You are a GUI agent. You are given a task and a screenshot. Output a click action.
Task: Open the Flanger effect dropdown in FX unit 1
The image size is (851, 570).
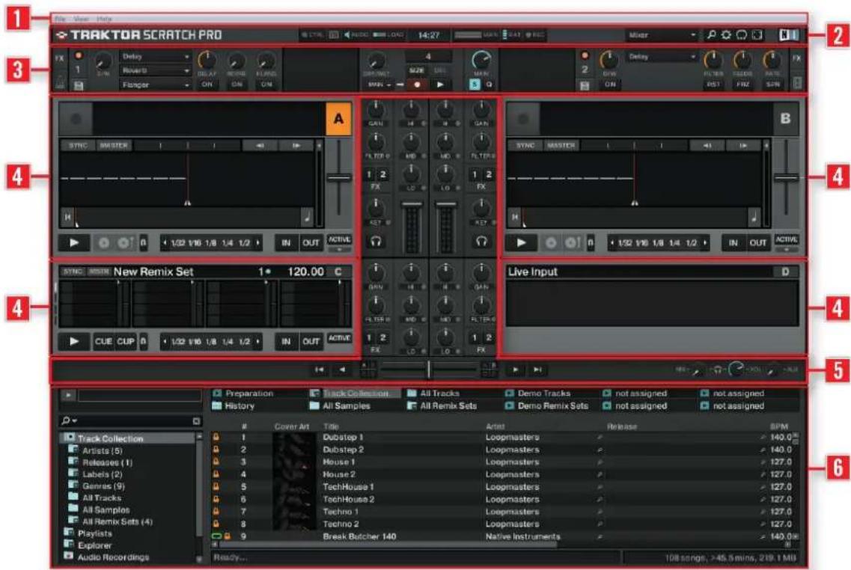155,85
